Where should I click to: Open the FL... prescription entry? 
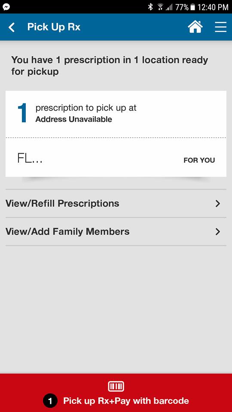pyautogui.click(x=116, y=158)
